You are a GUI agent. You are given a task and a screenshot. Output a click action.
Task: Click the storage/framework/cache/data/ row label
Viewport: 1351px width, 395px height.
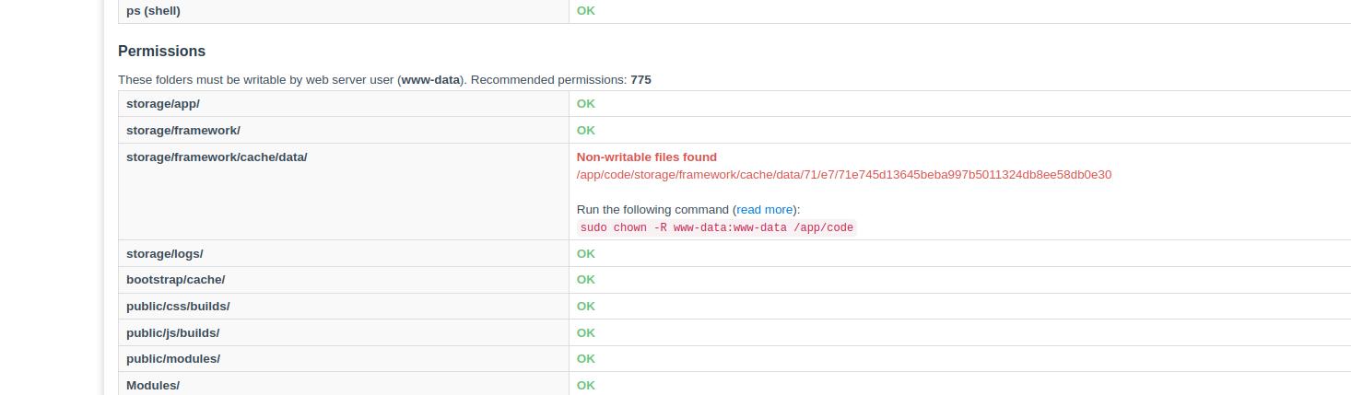[217, 157]
